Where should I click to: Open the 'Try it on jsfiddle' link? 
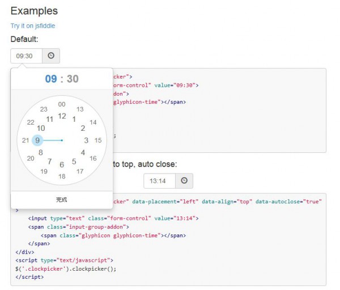tap(33, 26)
